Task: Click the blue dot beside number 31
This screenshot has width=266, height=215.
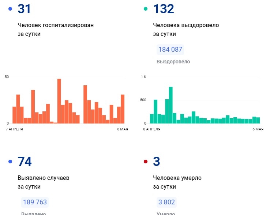Action: 10,9
